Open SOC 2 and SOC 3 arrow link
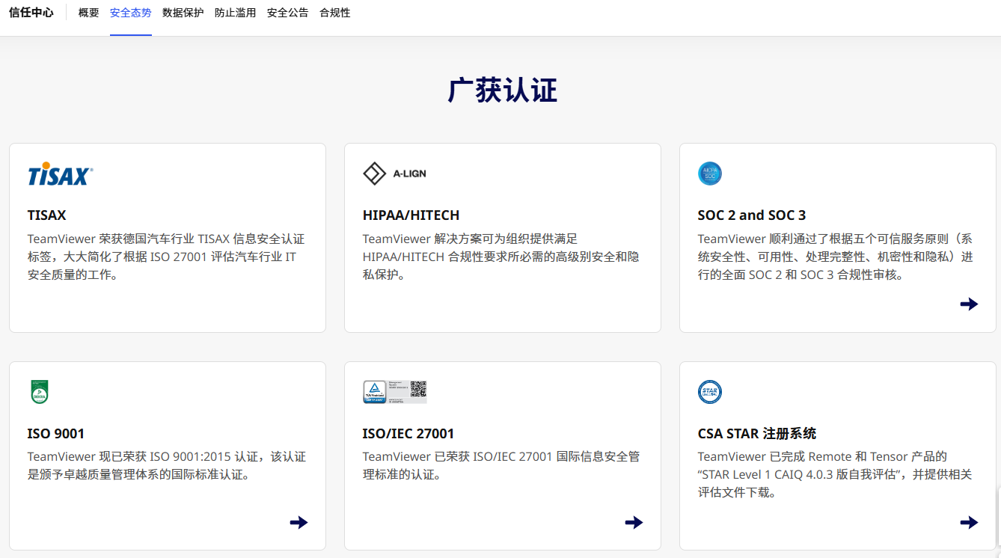Image resolution: width=1001 pixels, height=558 pixels. 969,304
